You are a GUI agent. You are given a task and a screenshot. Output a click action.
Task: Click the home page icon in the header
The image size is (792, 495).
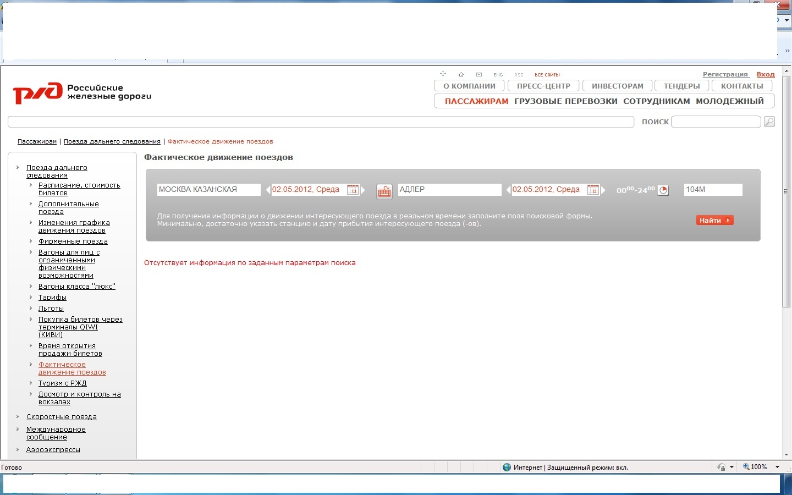pyautogui.click(x=461, y=74)
